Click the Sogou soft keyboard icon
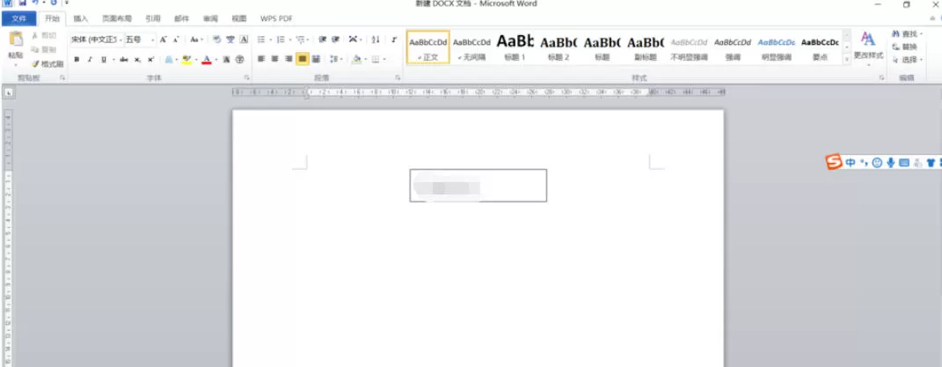Screen dimensions: 942x367 [x=904, y=163]
